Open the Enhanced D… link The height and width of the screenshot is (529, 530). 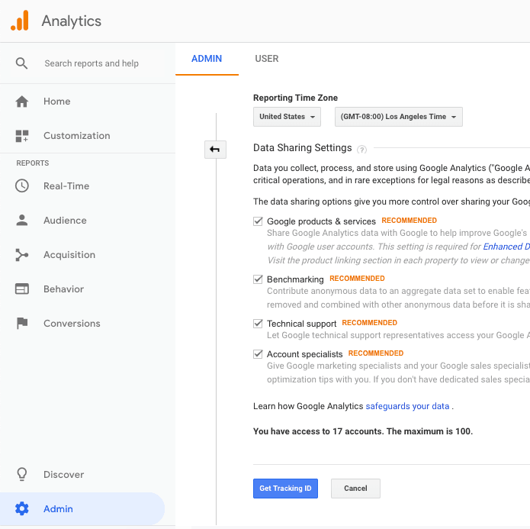coord(506,247)
